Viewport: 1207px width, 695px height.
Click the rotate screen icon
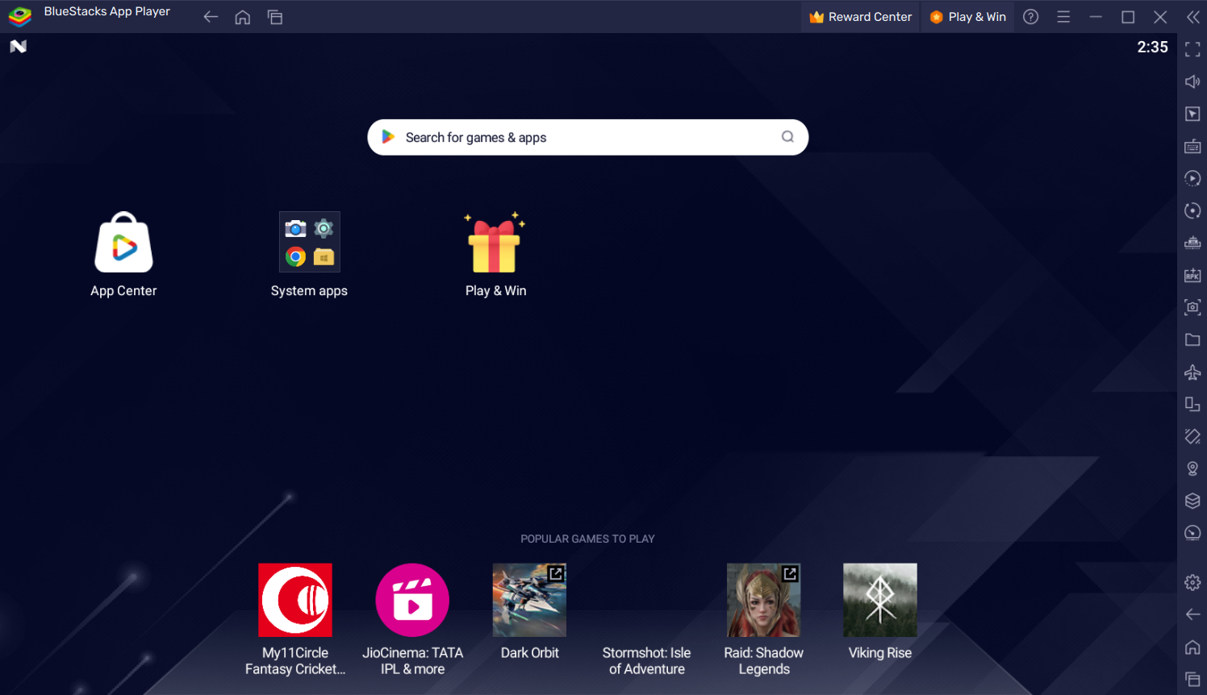(1192, 437)
